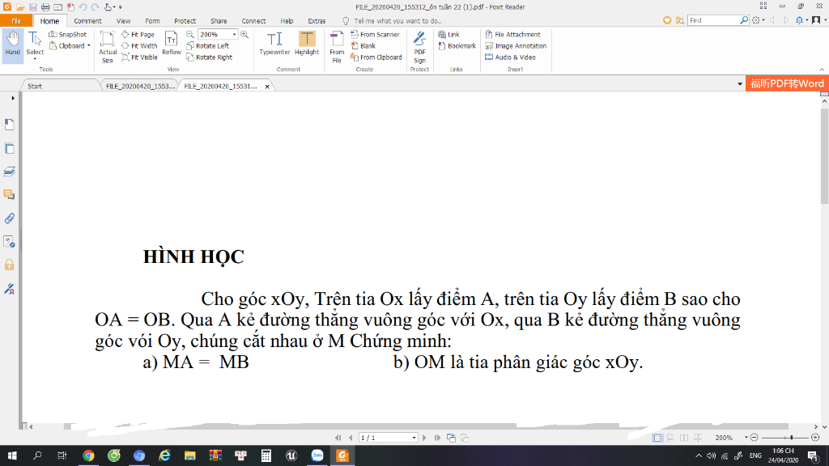Image resolution: width=829 pixels, height=466 pixels.
Task: Open Chrome from the taskbar
Action: pos(88,455)
